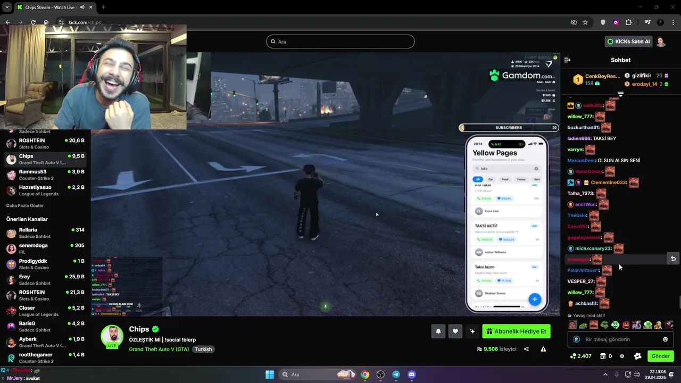This screenshot has width=681, height=383.
Task: Open a new browser tab
Action: click(x=103, y=7)
